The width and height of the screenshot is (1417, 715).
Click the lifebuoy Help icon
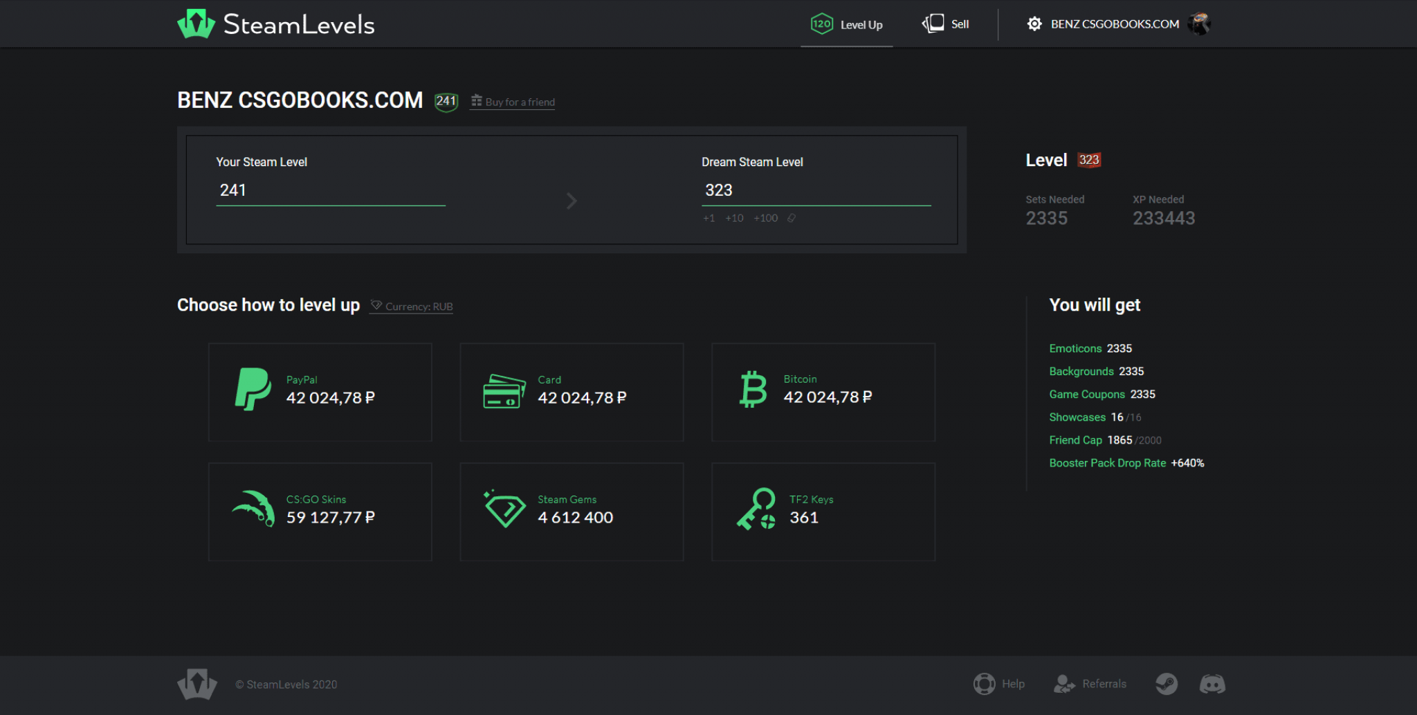click(984, 684)
